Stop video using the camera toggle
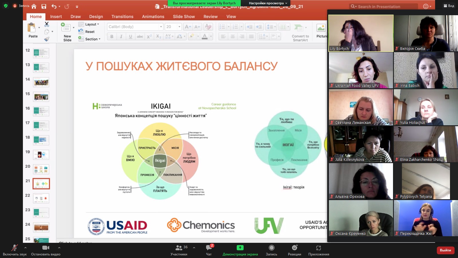Viewport: 458px width, 258px height. (46, 248)
